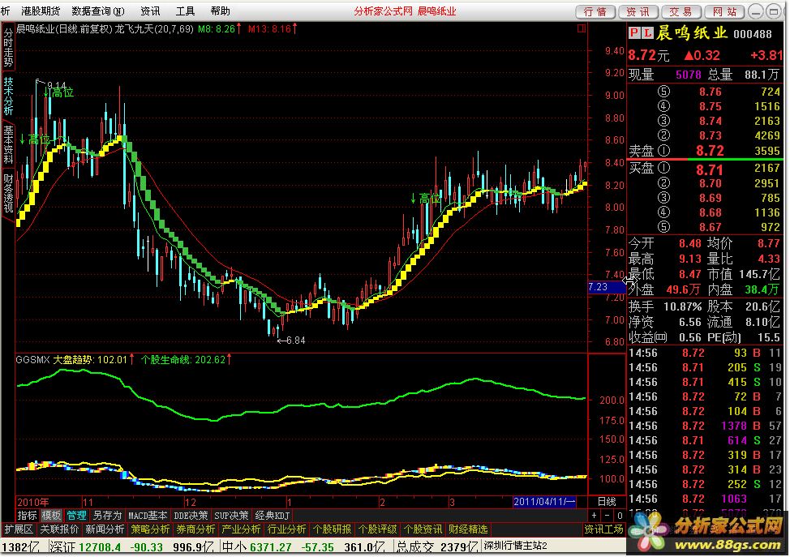Click the 分析家公式网 title link
790x557 pixels.
pos(383,11)
